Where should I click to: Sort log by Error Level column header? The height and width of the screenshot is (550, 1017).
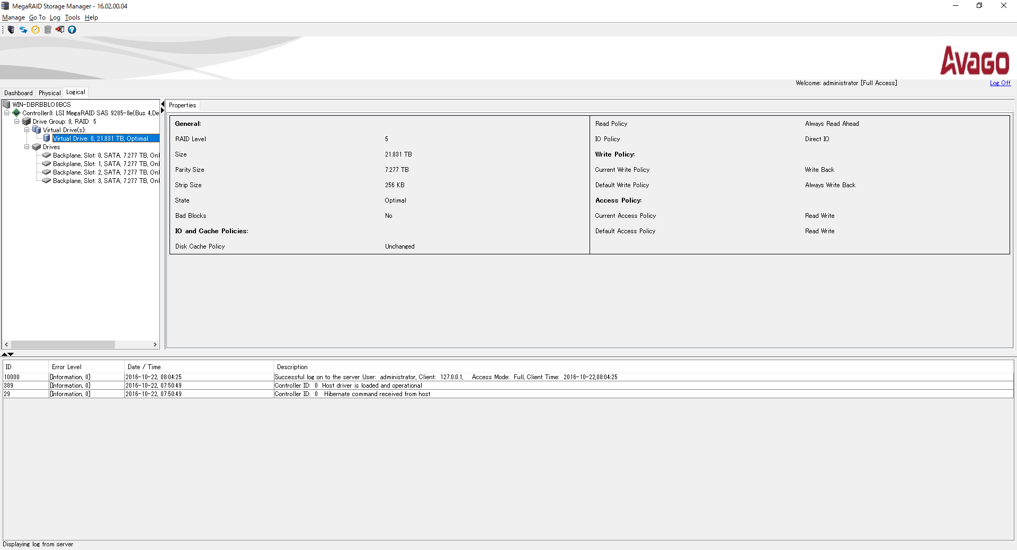coord(86,366)
